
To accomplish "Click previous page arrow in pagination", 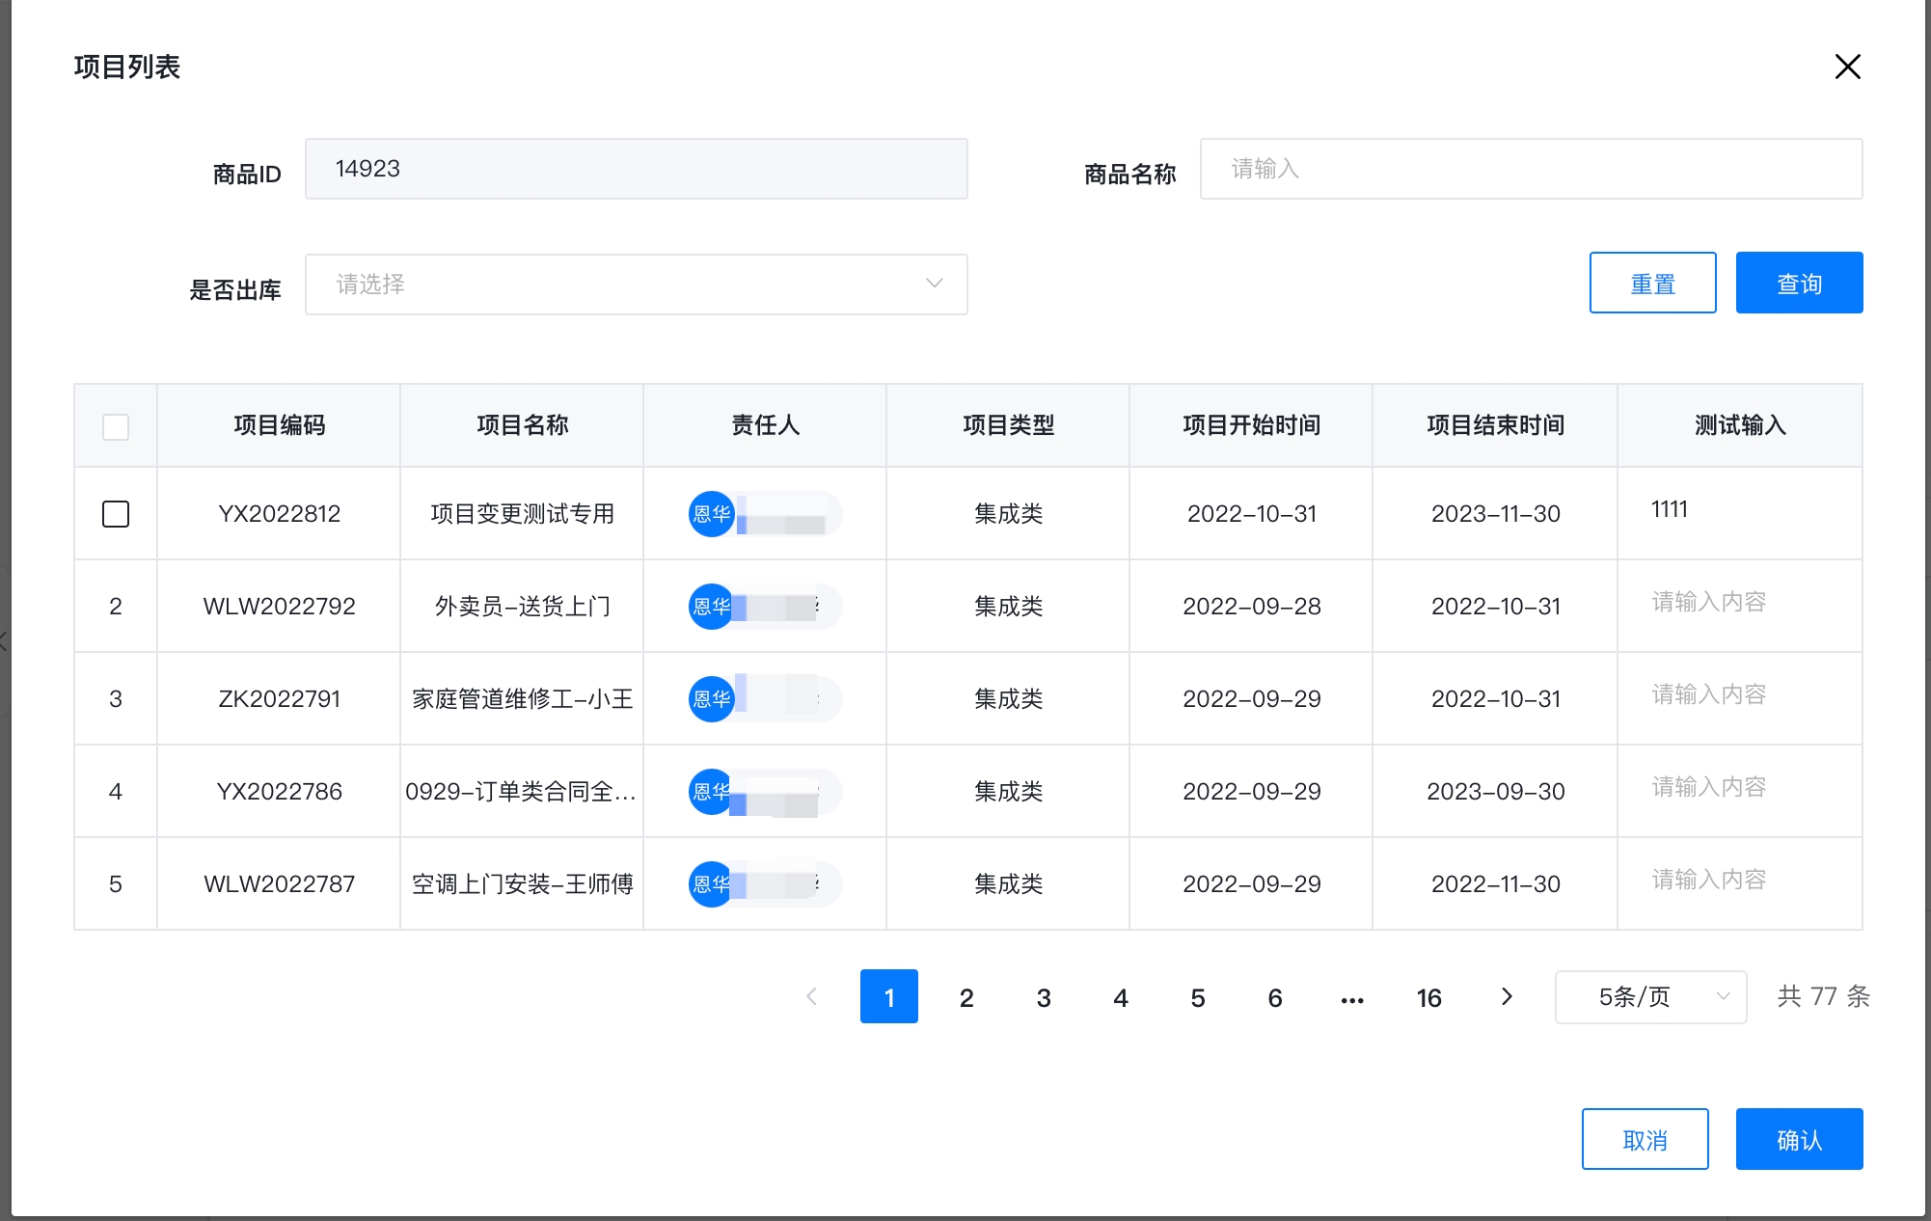I will coord(812,996).
